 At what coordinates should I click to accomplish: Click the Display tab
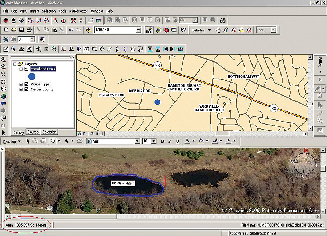click(x=19, y=132)
